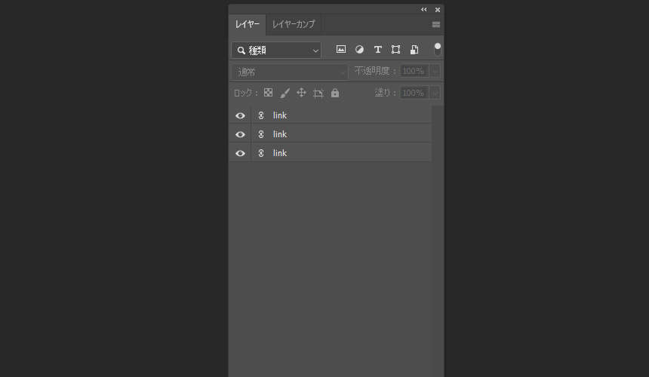The width and height of the screenshot is (649, 377).
Task: Filter layers by adjustment layer icon
Action: [359, 50]
